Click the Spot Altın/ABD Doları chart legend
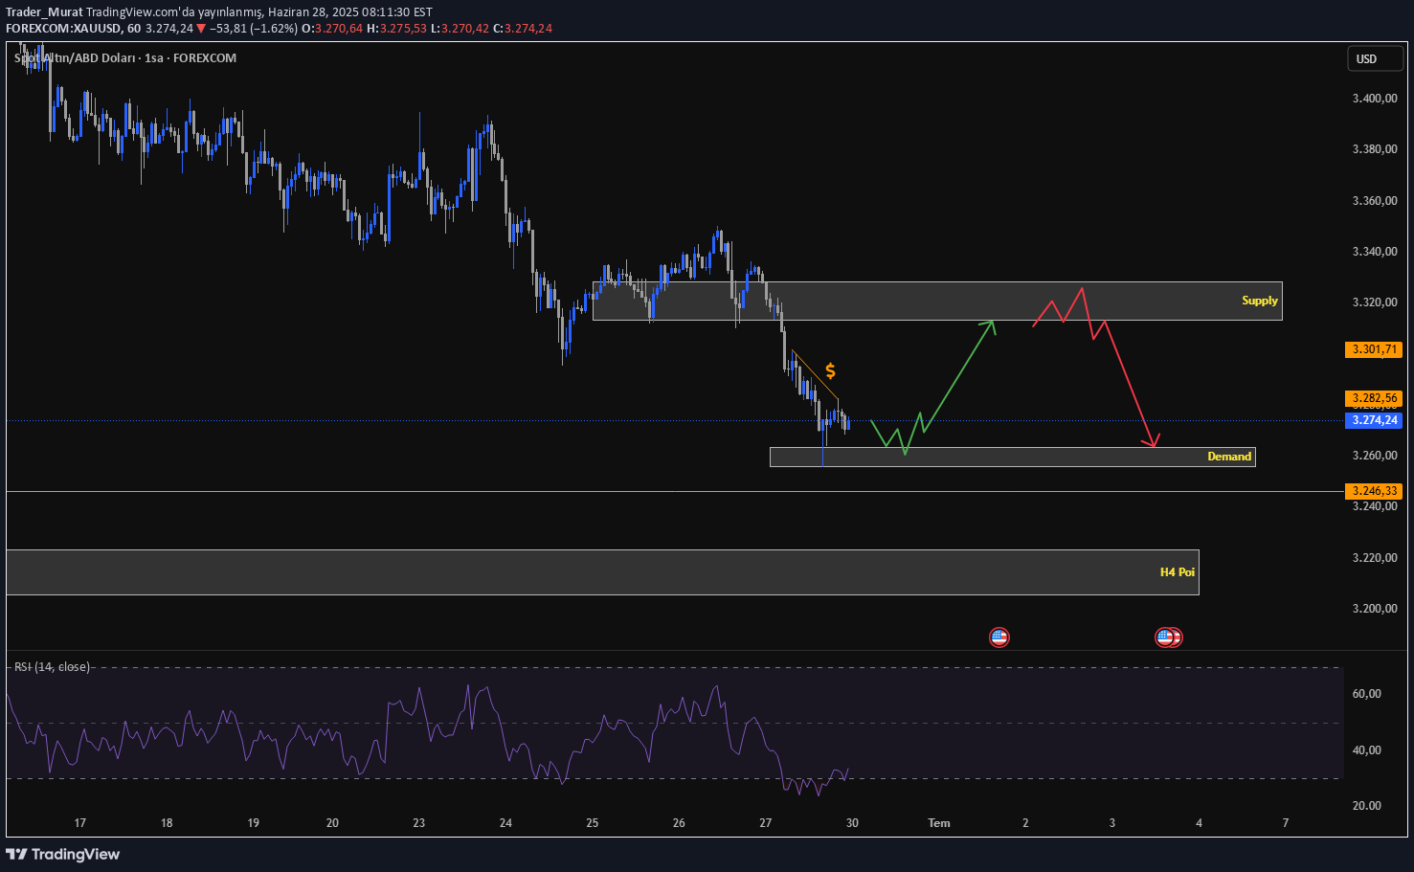Viewport: 1414px width, 872px height. click(124, 58)
